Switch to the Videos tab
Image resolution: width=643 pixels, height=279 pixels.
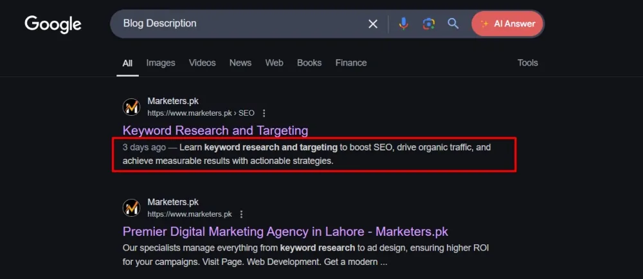pos(202,63)
